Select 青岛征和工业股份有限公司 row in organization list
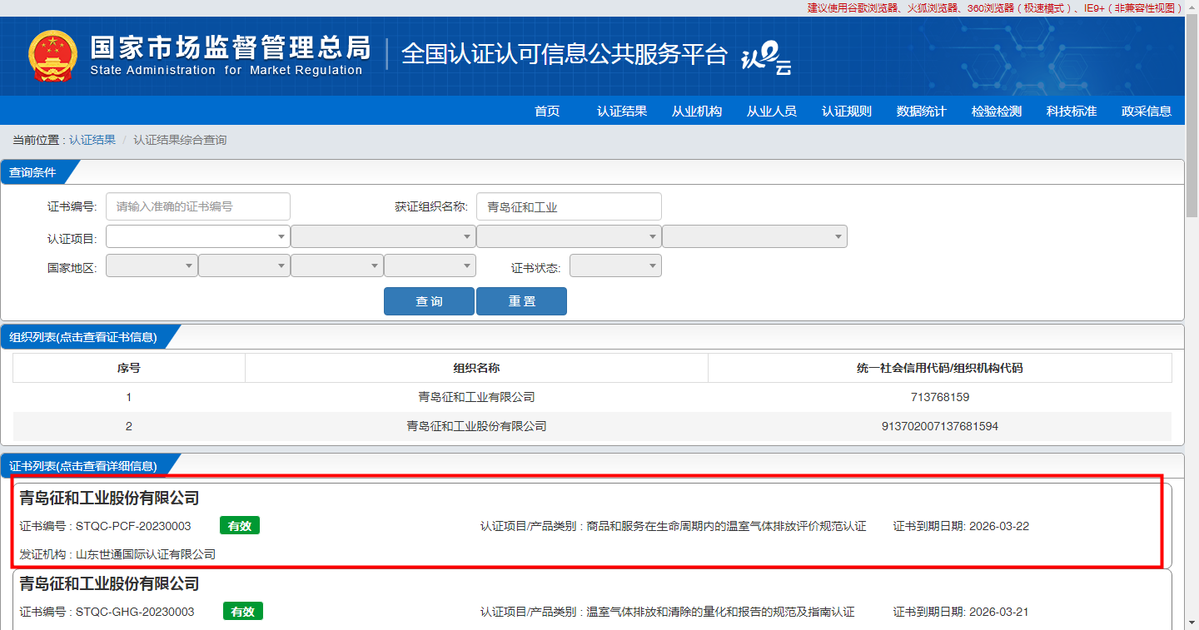This screenshot has width=1199, height=630. 476,426
